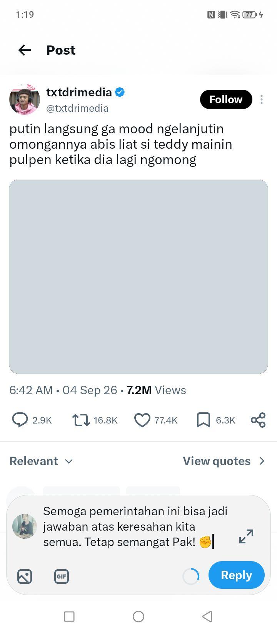The width and height of the screenshot is (277, 632).
Task: Tap the character count progress circle
Action: 191,577
